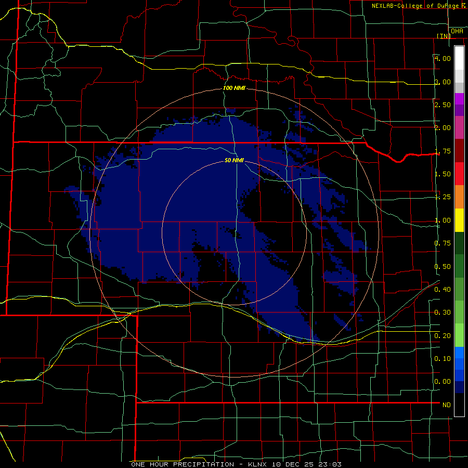Image resolution: width=468 pixels, height=468 pixels.
Task: Select the bright purple legend swatch
Action: [459, 99]
